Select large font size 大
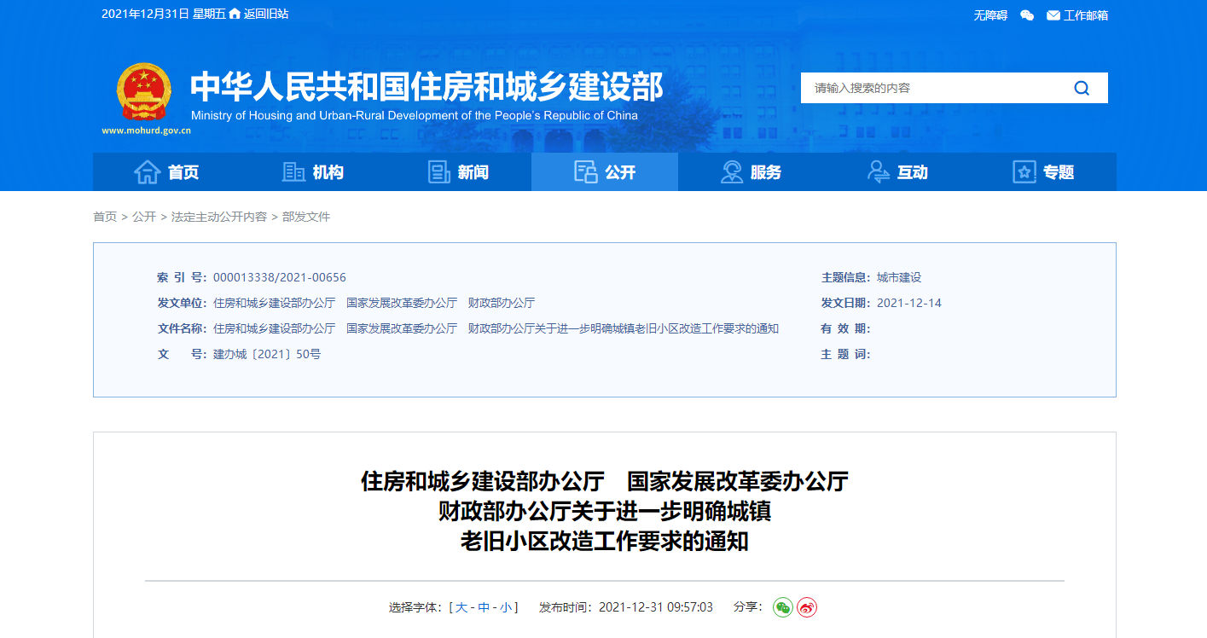 [x=461, y=607]
